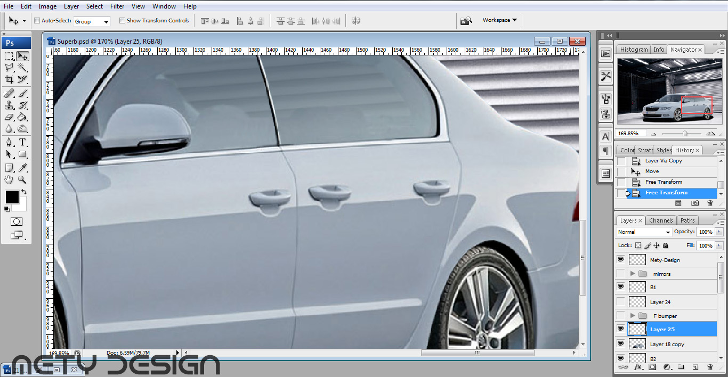
Task: Select the History Brush tool
Action: pyautogui.click(x=22, y=105)
